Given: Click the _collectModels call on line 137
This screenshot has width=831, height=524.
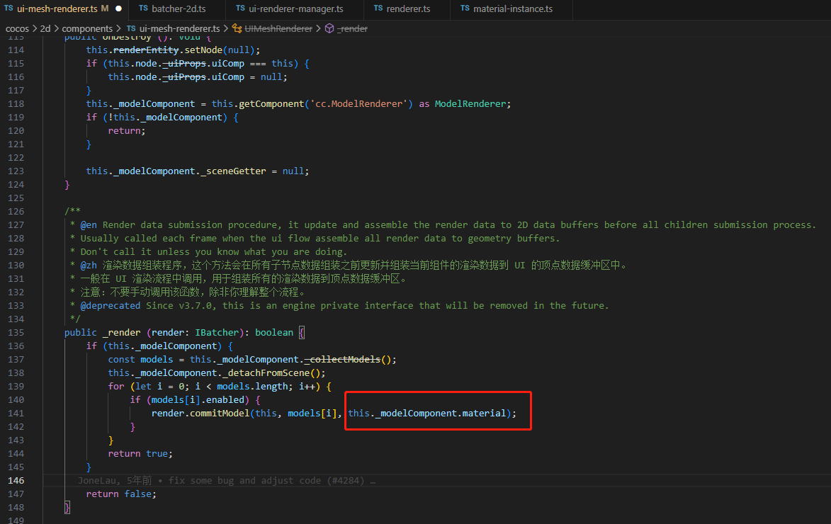Looking at the screenshot, I should [342, 360].
